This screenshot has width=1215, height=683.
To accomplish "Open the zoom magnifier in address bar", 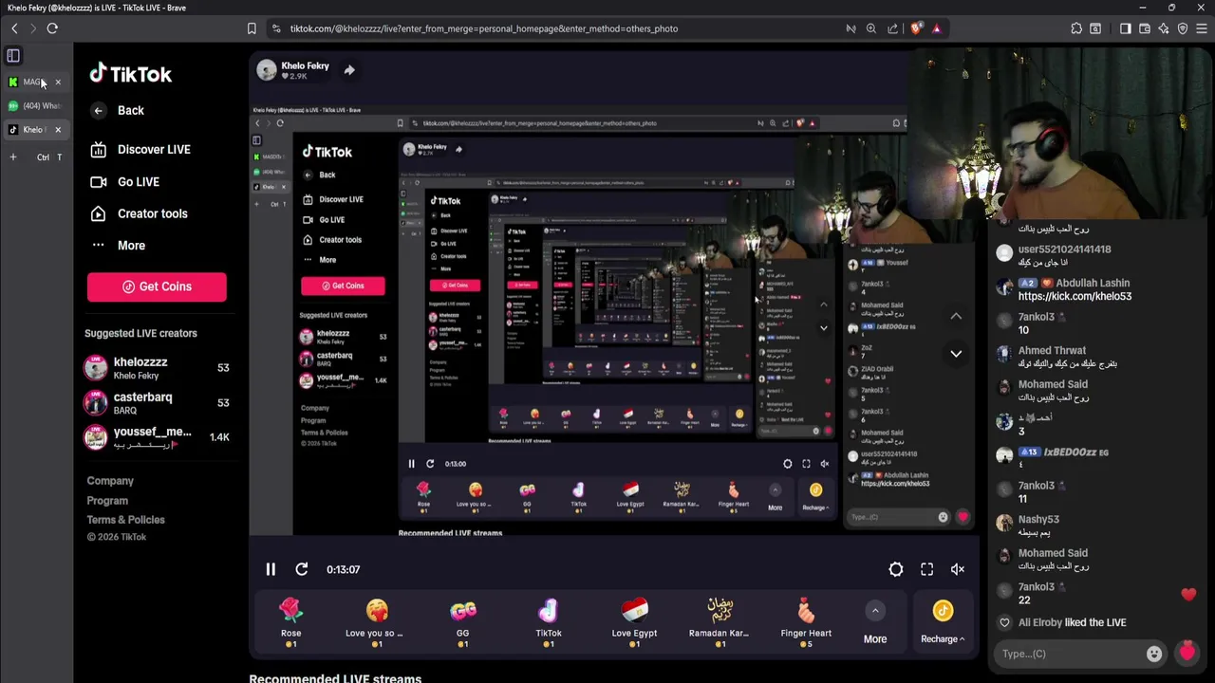I will (x=871, y=28).
